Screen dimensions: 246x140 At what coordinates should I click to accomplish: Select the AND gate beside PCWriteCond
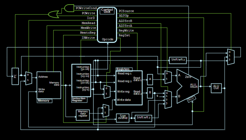click(69, 8)
